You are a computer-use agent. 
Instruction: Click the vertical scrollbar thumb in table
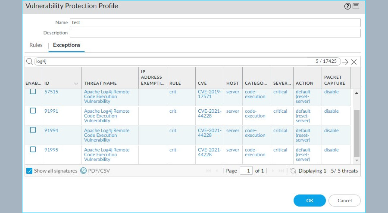point(357,133)
